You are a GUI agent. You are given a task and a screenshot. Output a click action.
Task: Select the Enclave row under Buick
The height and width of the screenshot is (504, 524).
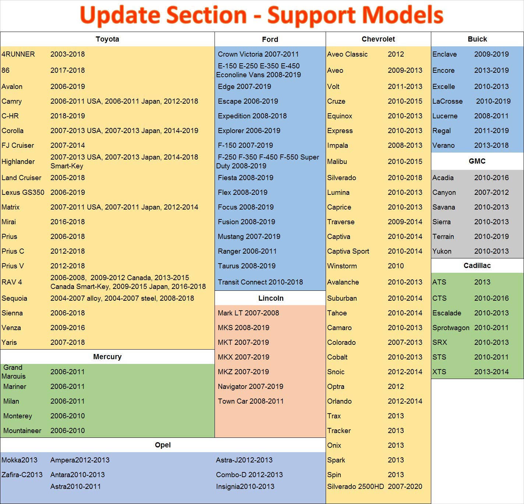[445, 54]
